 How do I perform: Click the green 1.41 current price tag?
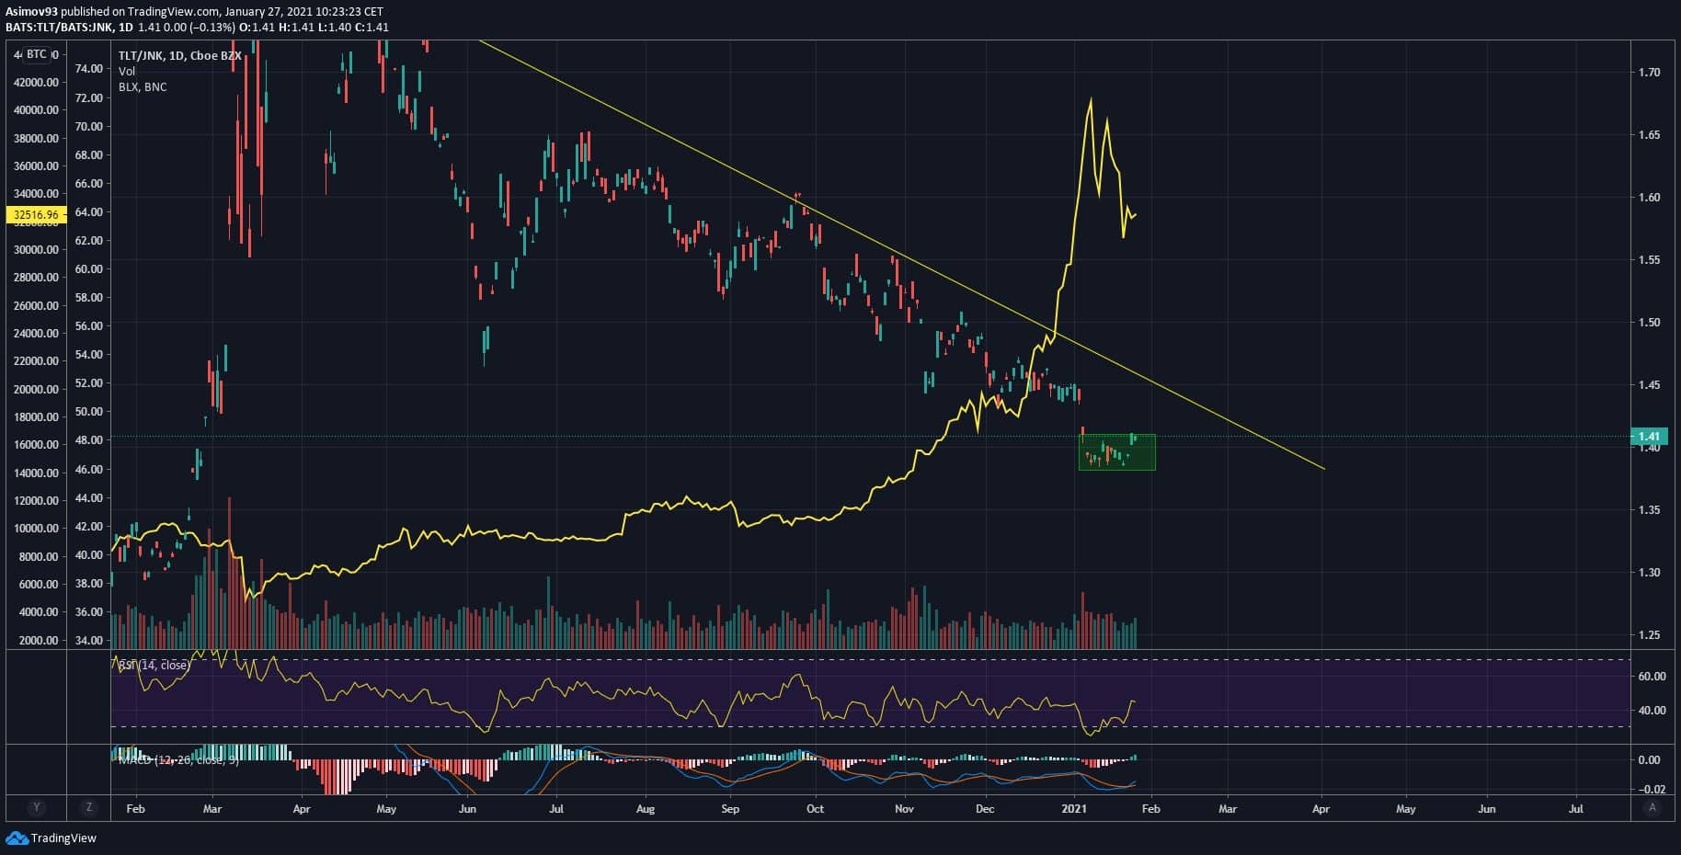point(1650,437)
